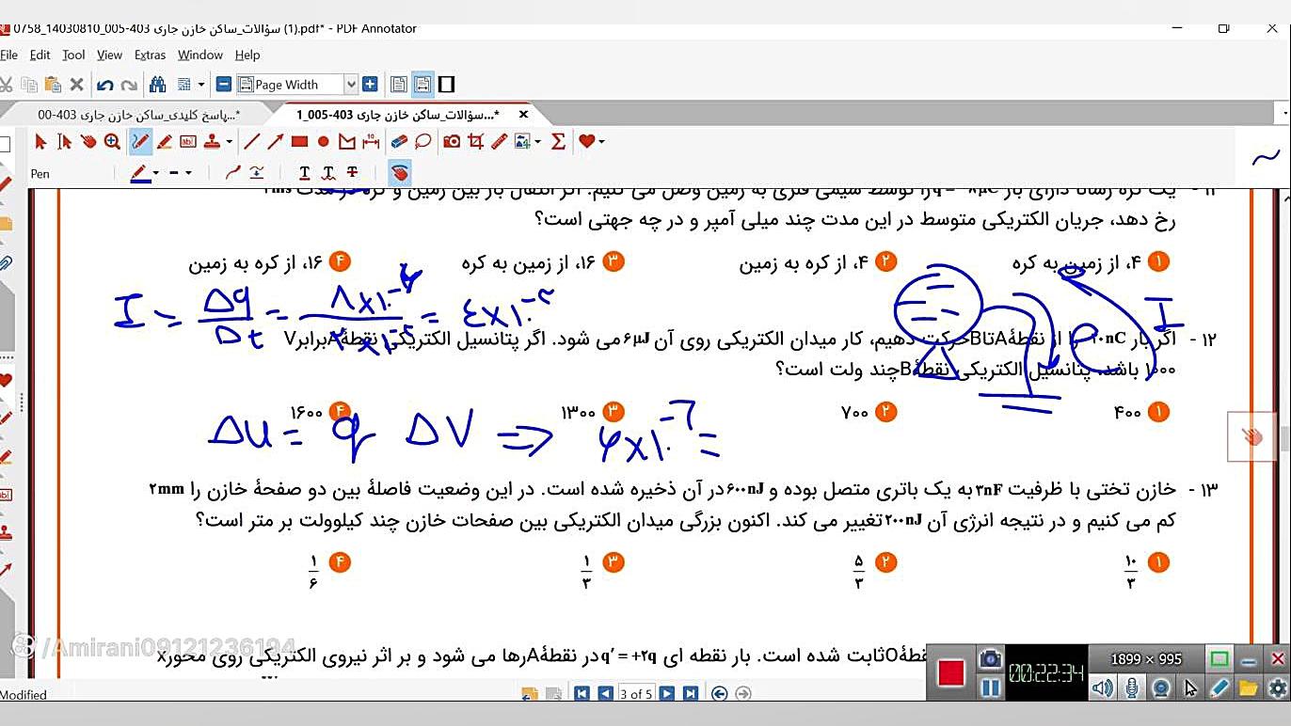Viewport: 1291px width, 726px height.
Task: Redo the undone action
Action: pyautogui.click(x=129, y=85)
